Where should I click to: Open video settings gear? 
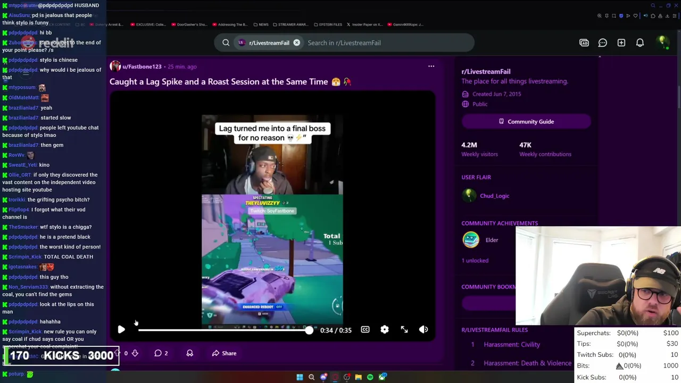coord(385,330)
